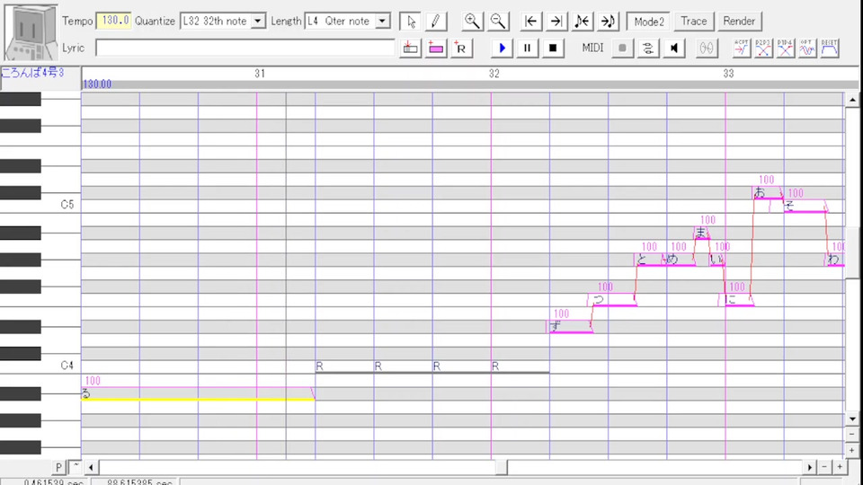Start playback with blue play button
Screen dimensions: 863x485
point(502,48)
